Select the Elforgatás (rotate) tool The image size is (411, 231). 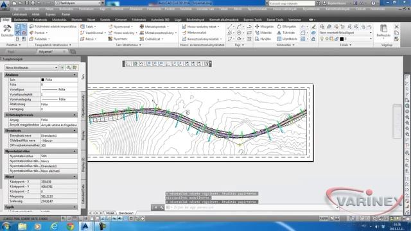[x=286, y=26]
